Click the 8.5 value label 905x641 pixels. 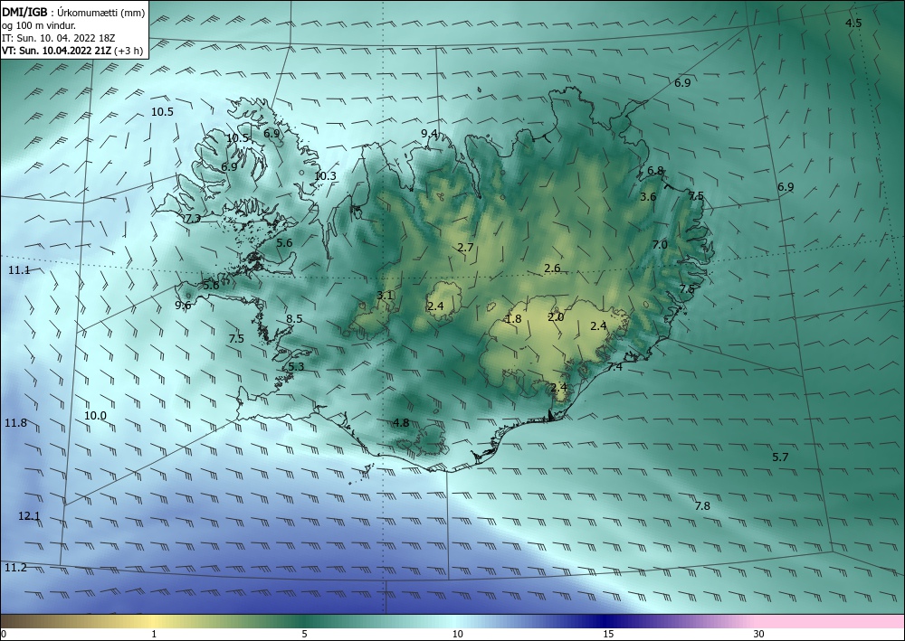[294, 318]
